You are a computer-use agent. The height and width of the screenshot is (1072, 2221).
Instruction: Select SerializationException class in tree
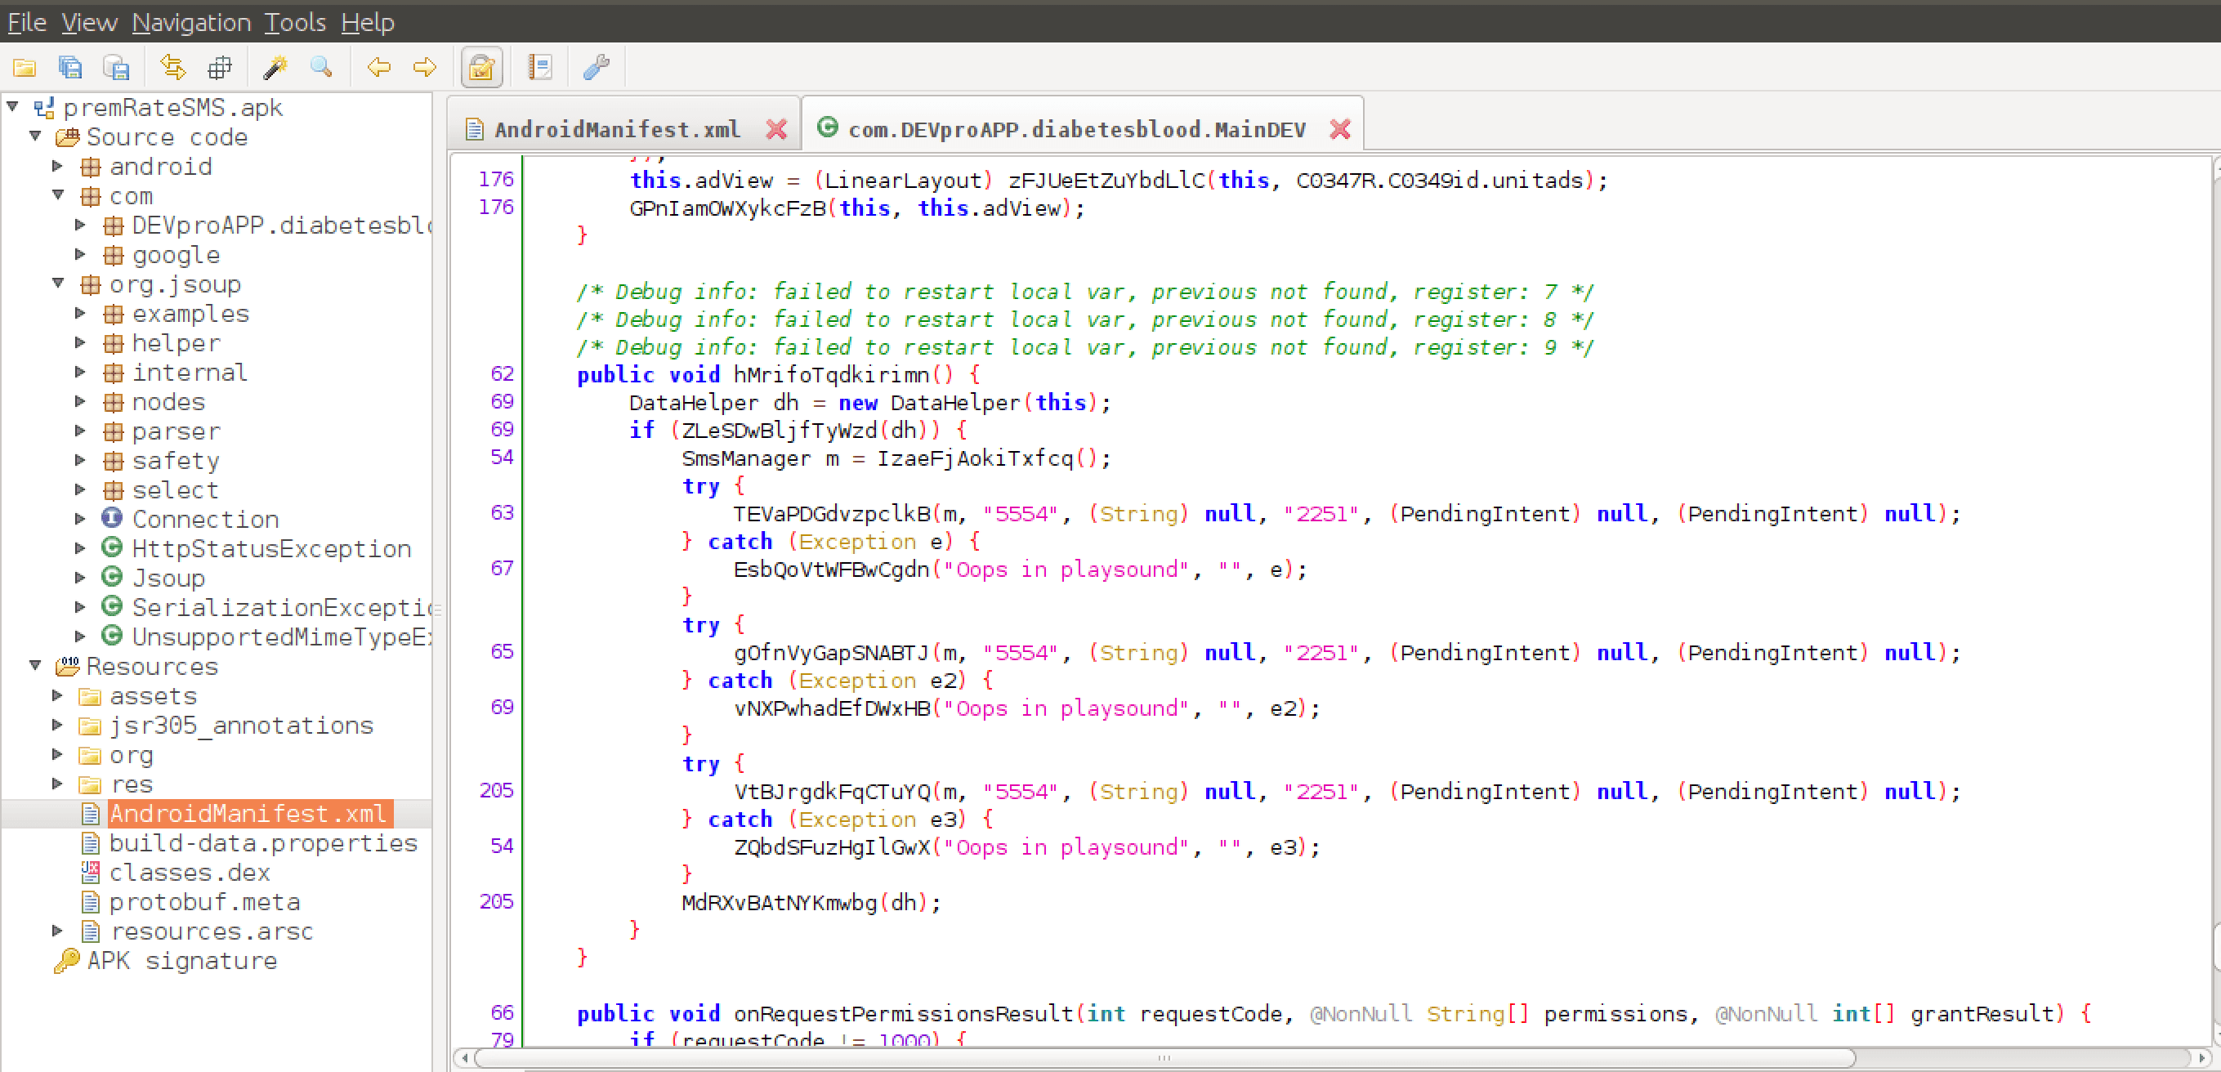[x=282, y=607]
